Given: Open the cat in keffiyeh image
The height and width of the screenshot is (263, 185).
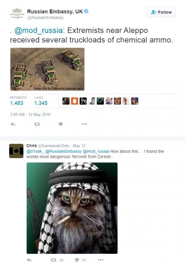Looking at the screenshot, I should click(72, 208).
